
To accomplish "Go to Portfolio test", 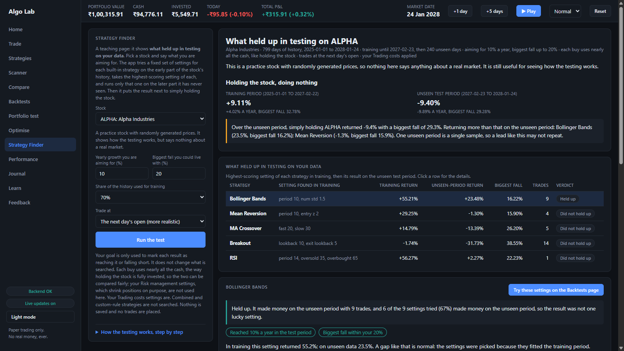I will 40,116.
